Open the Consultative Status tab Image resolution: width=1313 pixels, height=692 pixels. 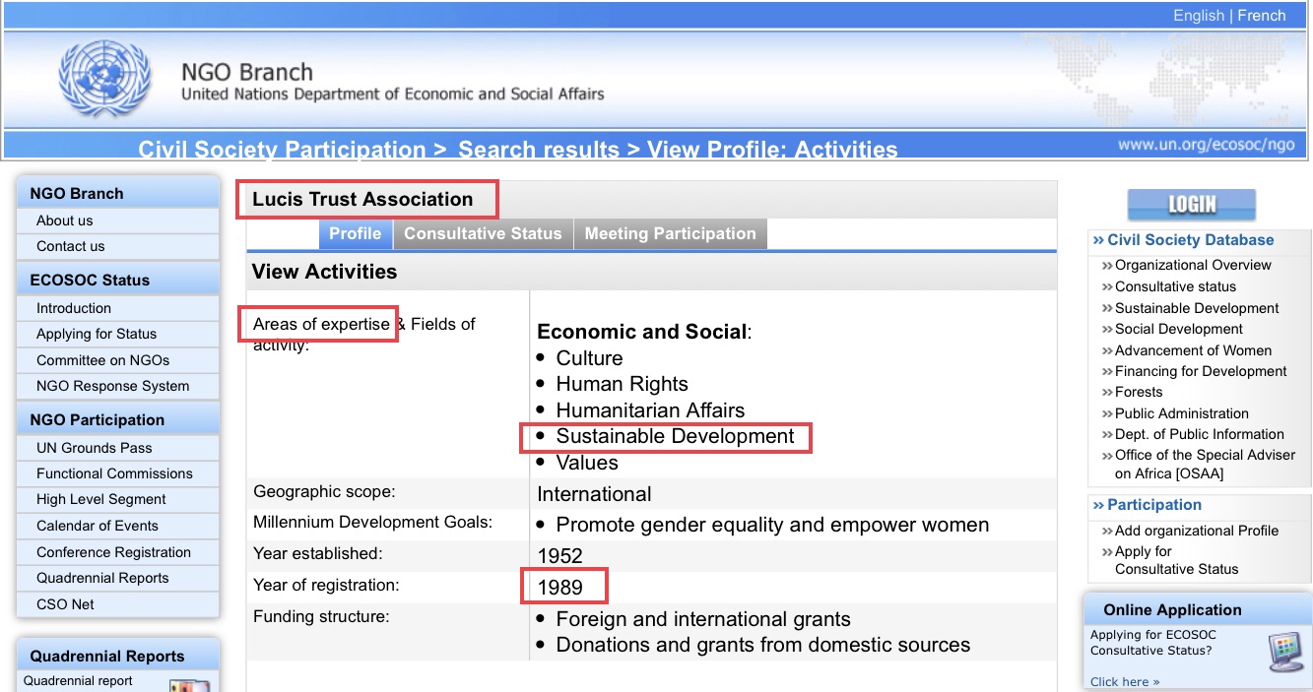[483, 233]
